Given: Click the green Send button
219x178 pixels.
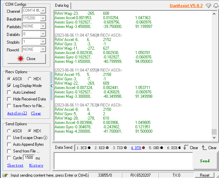Looking at the screenshot, I should click(205, 161).
